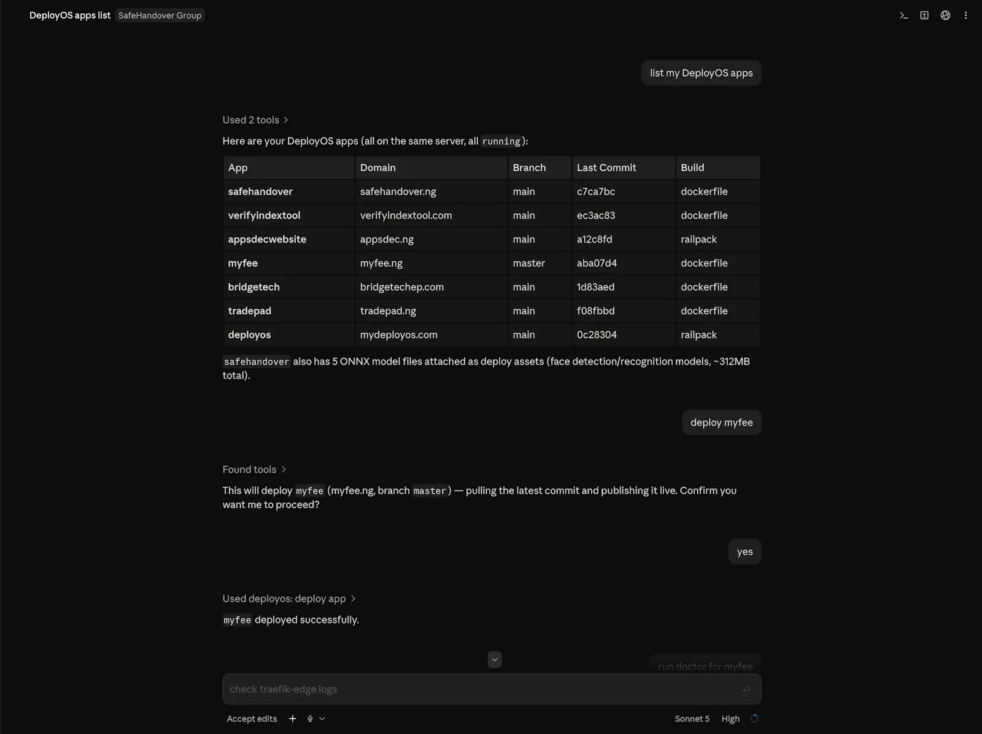The height and width of the screenshot is (734, 982).
Task: Open the microphone options dropdown chevron
Action: [x=322, y=719]
